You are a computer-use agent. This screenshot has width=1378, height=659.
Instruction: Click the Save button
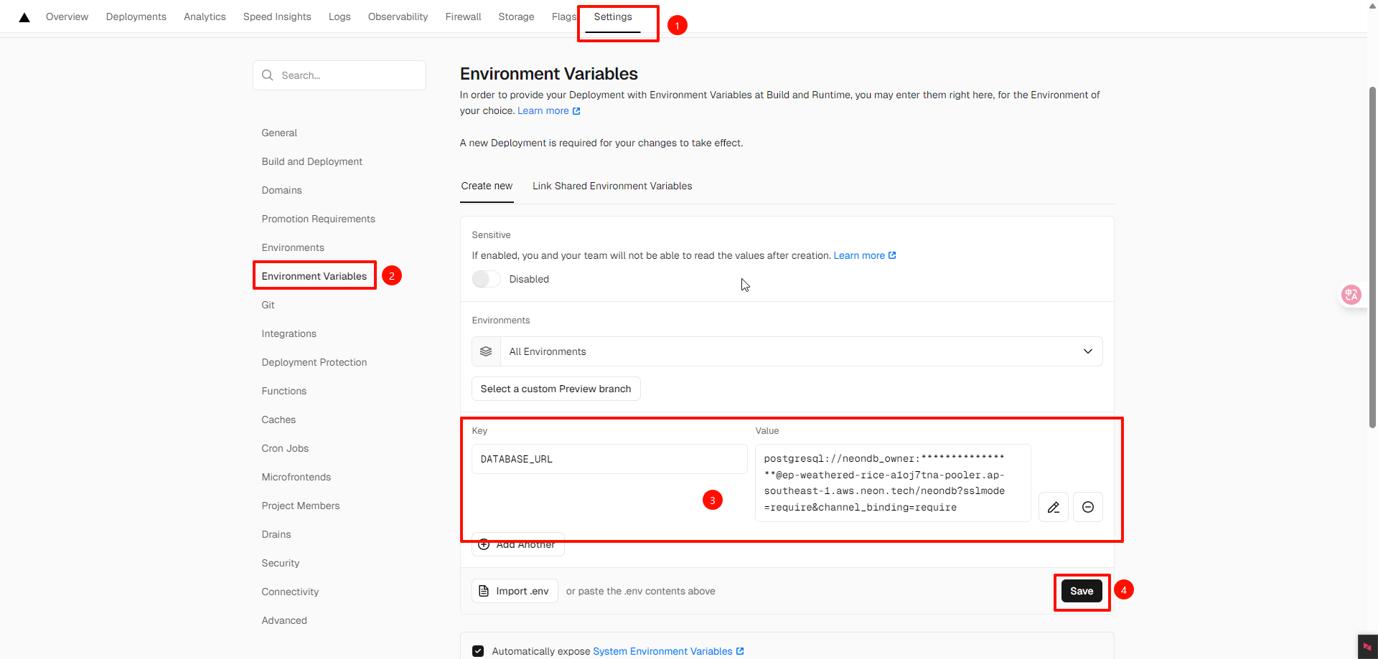coord(1081,591)
